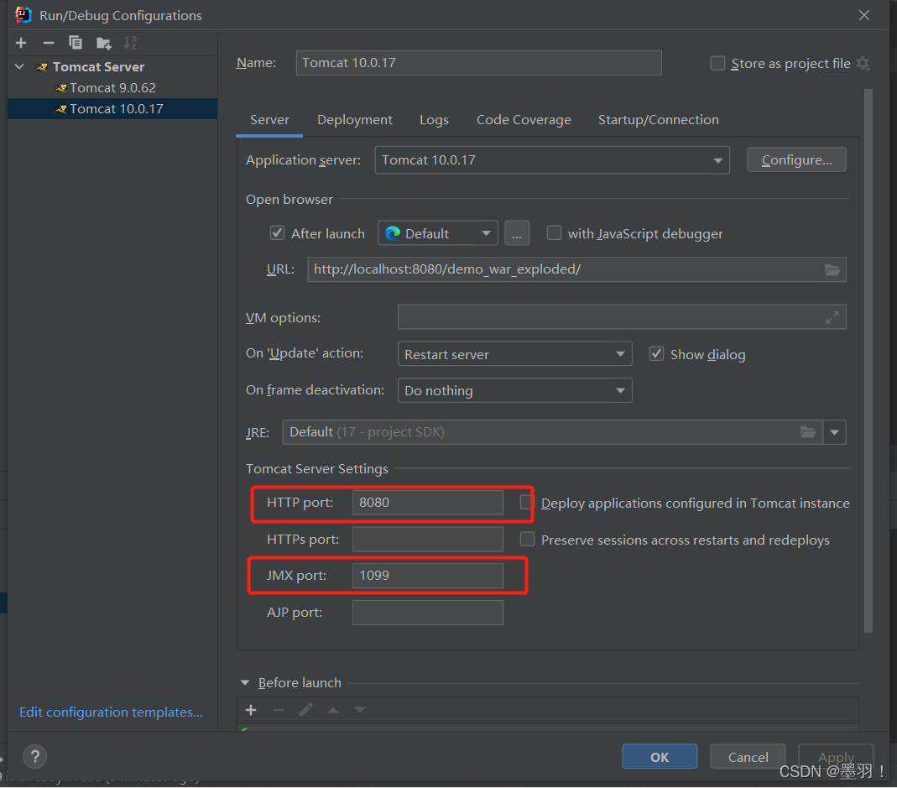Click the HTTP port field
This screenshot has height=788, width=897.
point(428,503)
